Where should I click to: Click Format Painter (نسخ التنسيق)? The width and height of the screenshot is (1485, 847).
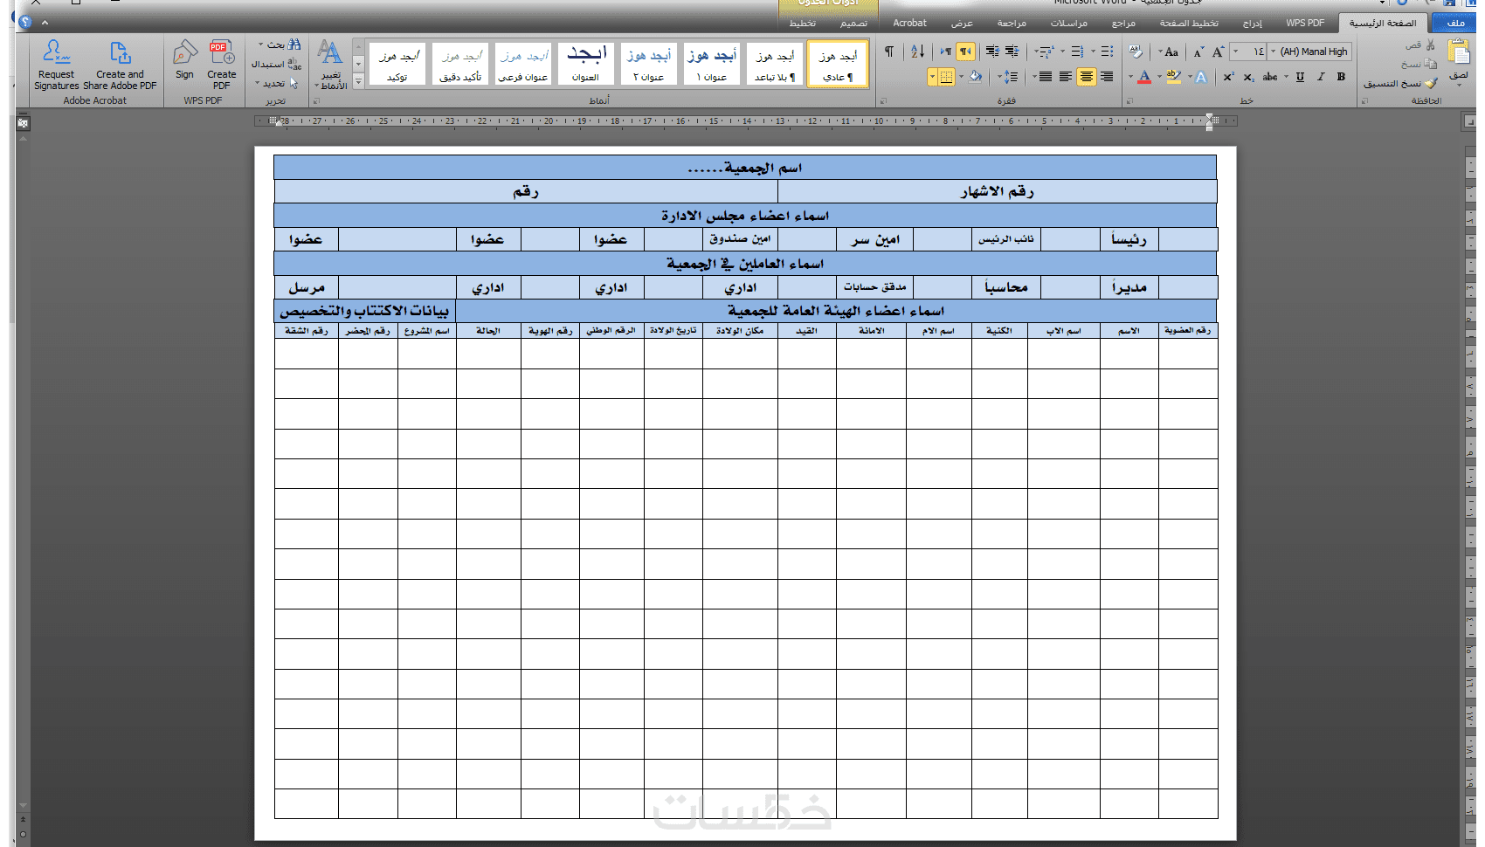(x=1400, y=83)
